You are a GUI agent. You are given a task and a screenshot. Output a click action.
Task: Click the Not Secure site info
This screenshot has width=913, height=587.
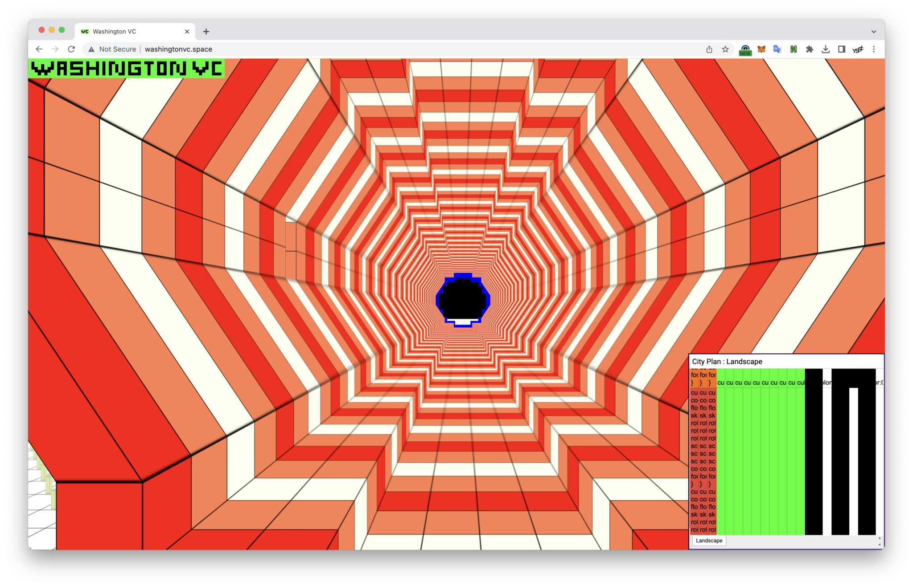[112, 49]
